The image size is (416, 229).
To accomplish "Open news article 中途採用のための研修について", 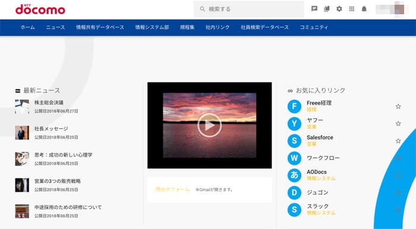I will (68, 207).
